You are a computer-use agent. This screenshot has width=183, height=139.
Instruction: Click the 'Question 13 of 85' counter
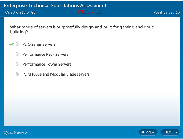[x=20, y=12]
